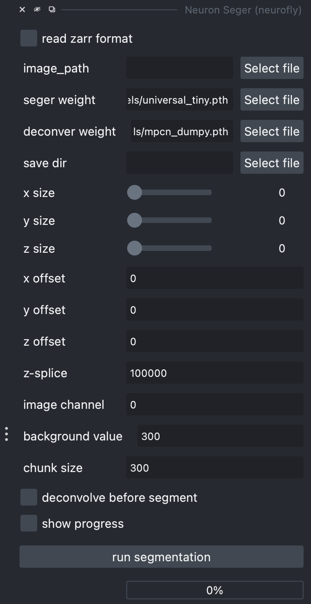Select file for save dir
Screen dimensions: 311x604
[x=272, y=163]
